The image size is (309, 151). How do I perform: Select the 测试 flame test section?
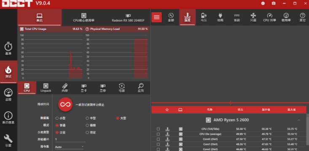coord(8,72)
